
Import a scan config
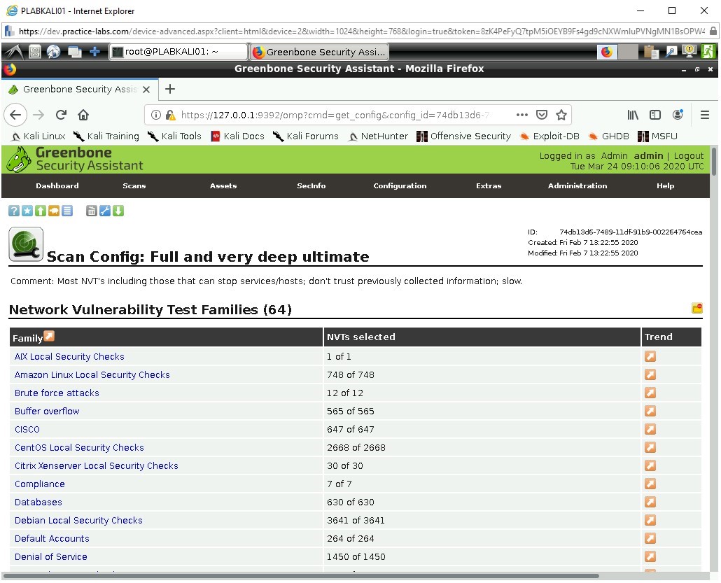tap(39, 211)
